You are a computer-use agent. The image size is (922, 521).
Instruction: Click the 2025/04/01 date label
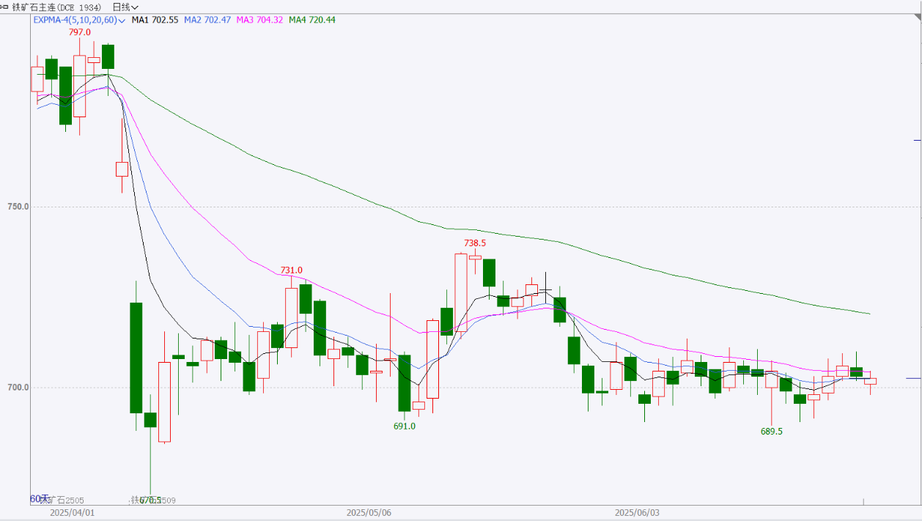(x=73, y=514)
